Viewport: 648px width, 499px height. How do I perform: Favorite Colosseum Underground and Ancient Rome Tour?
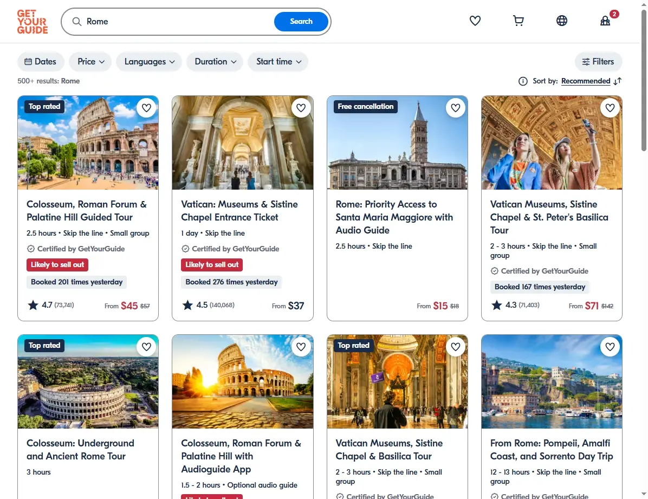pyautogui.click(x=146, y=347)
